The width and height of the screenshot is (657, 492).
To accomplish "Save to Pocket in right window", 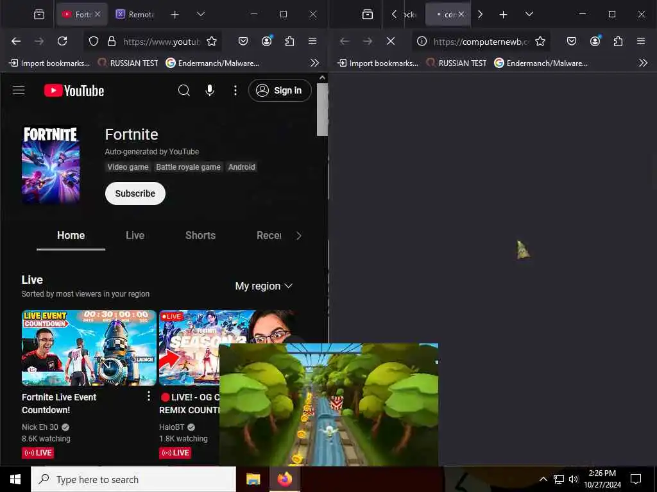I will coord(572,41).
